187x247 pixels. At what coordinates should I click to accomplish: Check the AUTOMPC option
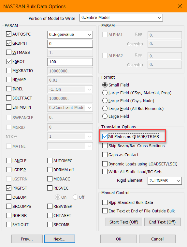(50, 161)
